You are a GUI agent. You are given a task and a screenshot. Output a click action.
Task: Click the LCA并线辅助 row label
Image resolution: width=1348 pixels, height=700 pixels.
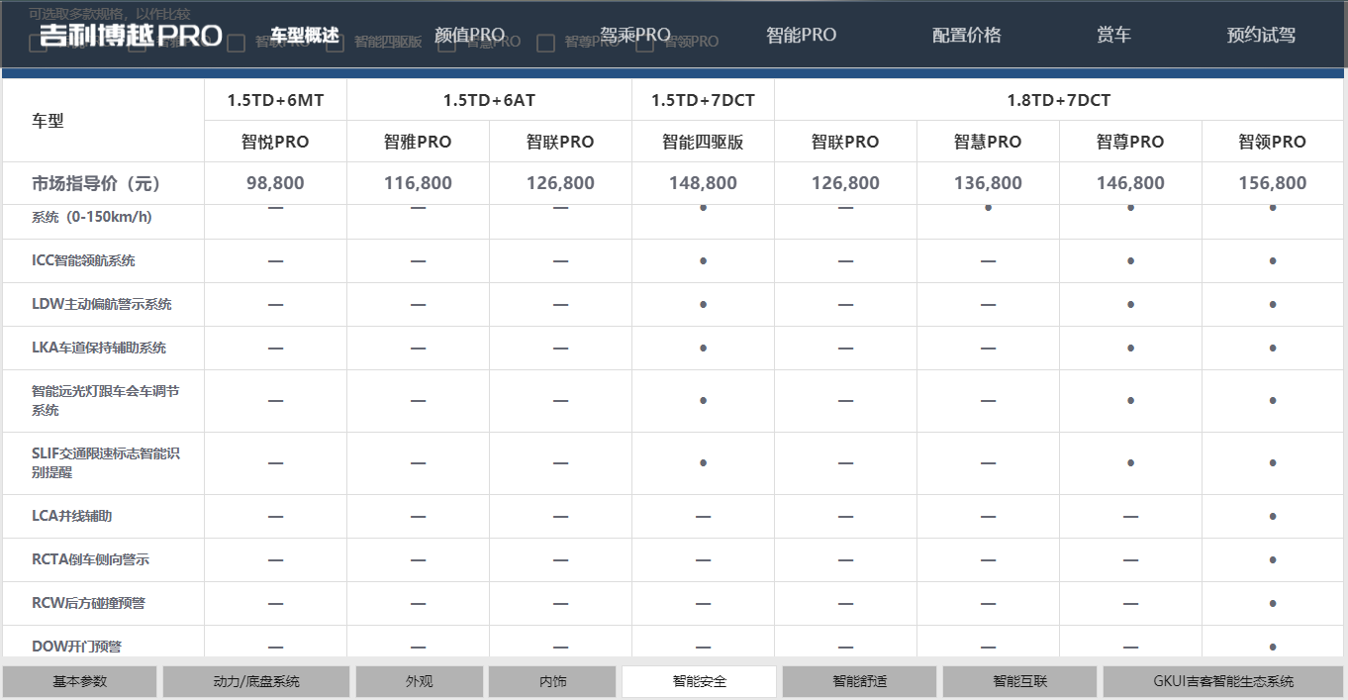coord(72,516)
